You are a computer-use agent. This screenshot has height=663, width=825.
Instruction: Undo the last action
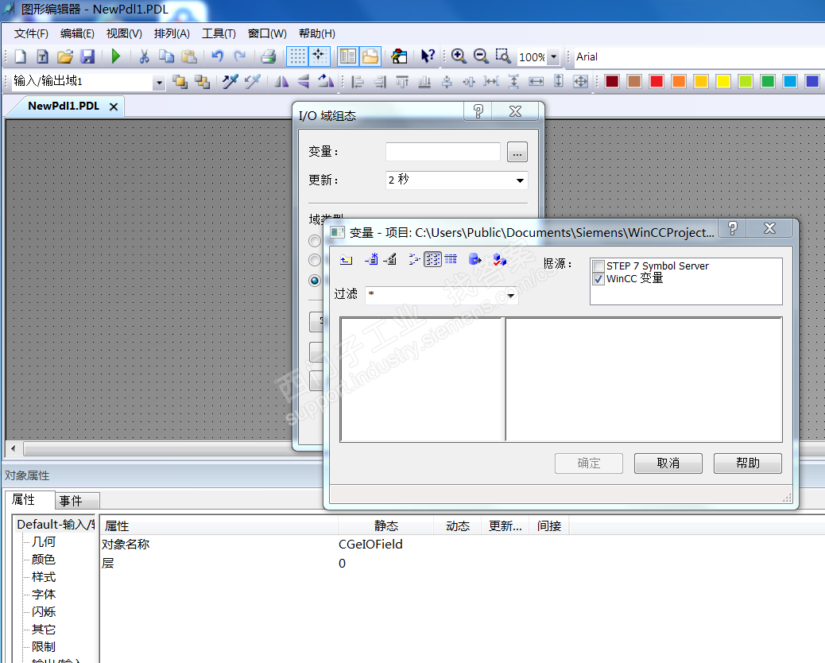(x=217, y=56)
